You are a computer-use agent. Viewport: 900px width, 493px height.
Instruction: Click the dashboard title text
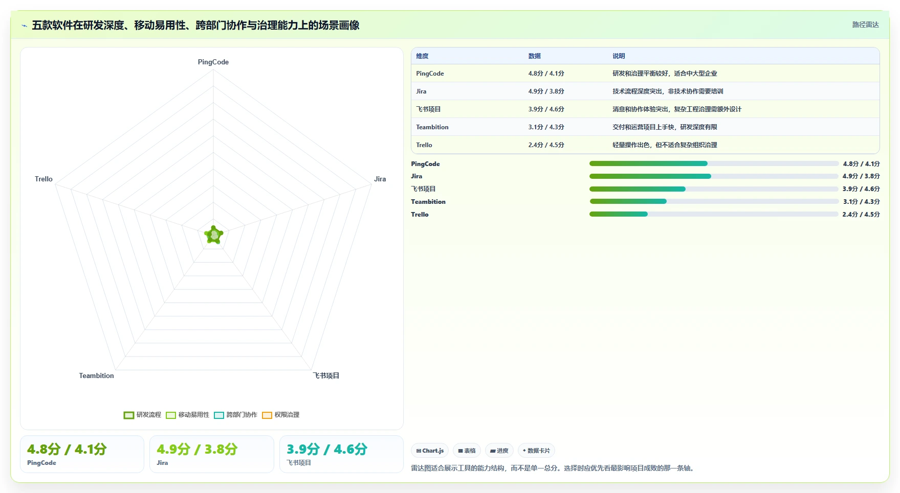point(195,25)
